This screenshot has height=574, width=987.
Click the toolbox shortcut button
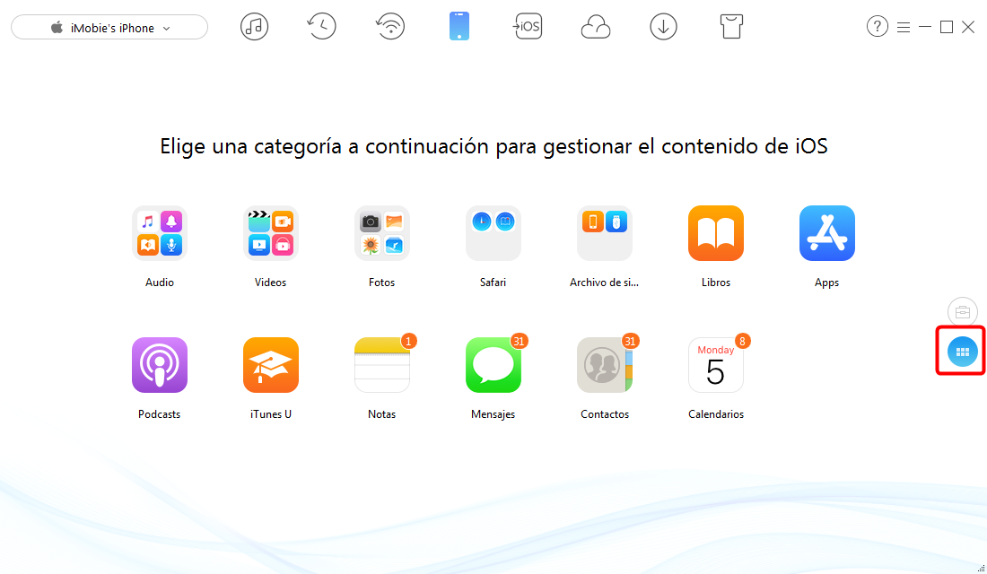coord(963,311)
